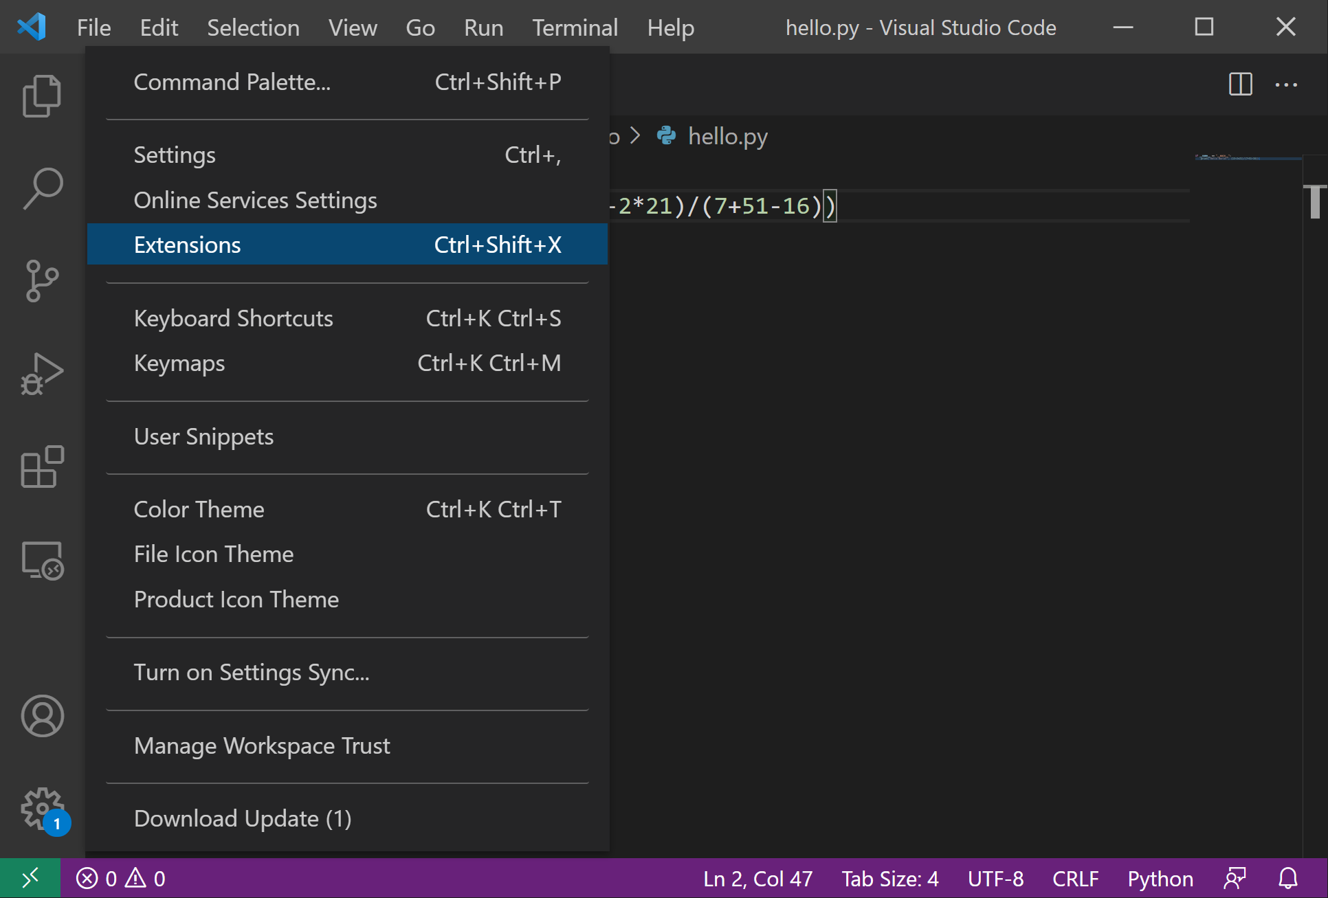Image resolution: width=1328 pixels, height=898 pixels.
Task: Open the Extensions view icon in activity bar
Action: 42,467
